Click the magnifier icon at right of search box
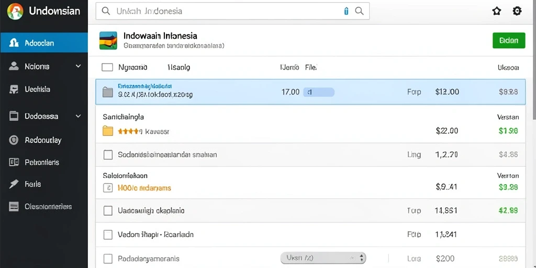Viewport: 536px width, 268px height. pos(359,11)
